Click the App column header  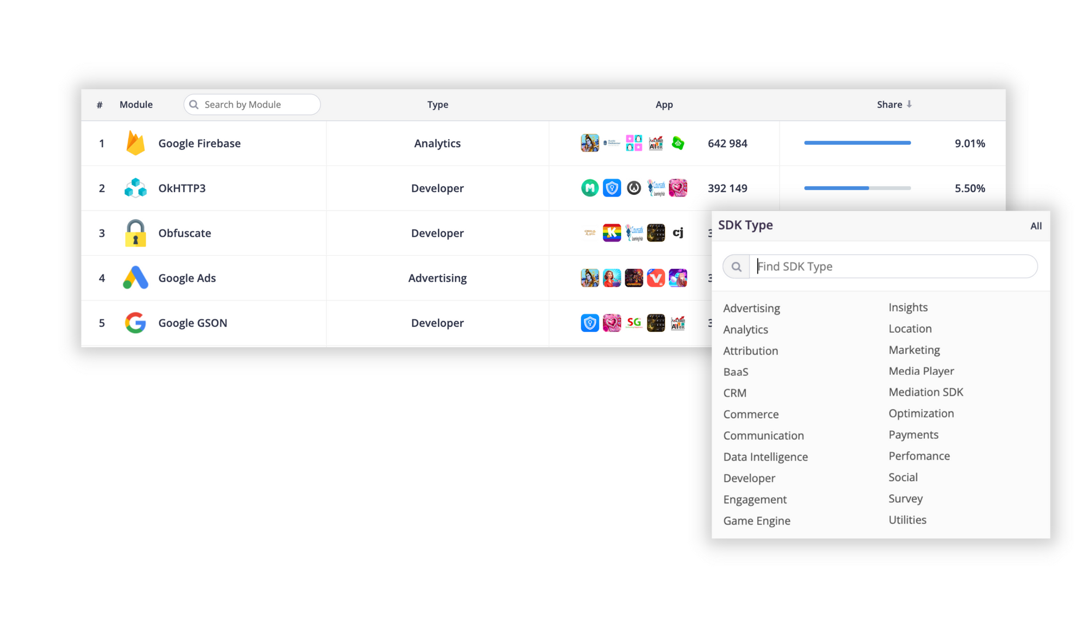pyautogui.click(x=664, y=104)
